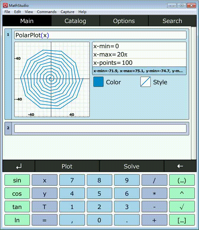Tap the T variable key
Screen dimensions: 199x230
(44, 207)
